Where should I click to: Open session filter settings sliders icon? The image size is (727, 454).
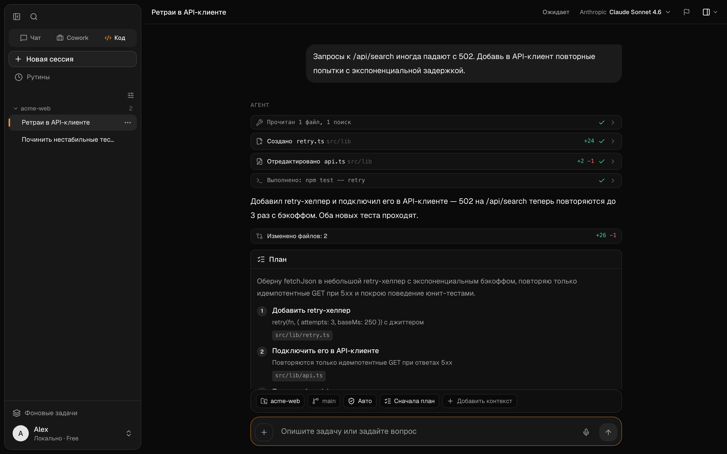click(x=131, y=96)
